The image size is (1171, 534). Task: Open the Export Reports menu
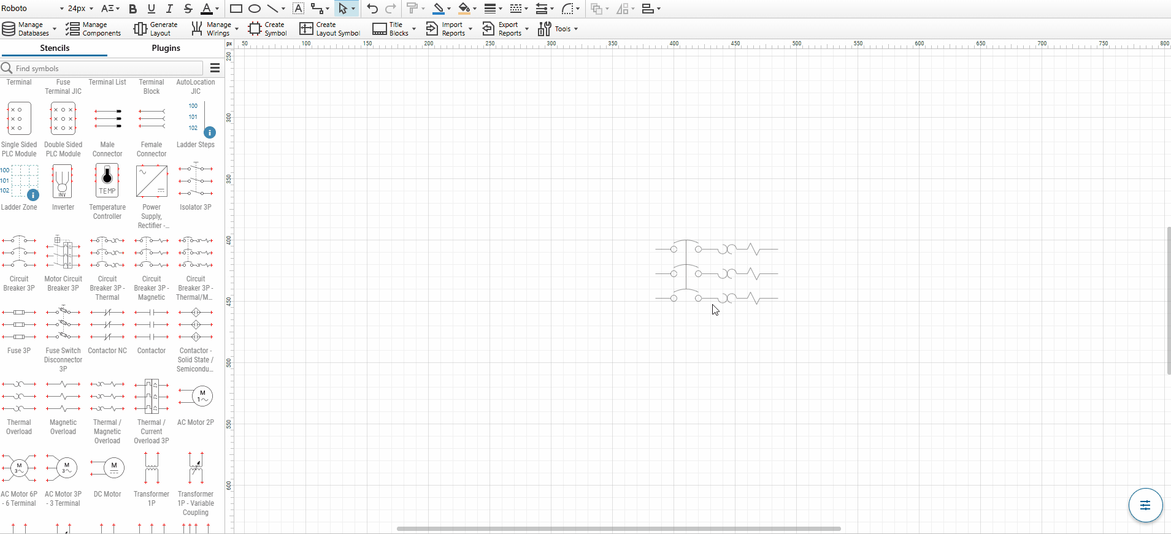coord(505,29)
